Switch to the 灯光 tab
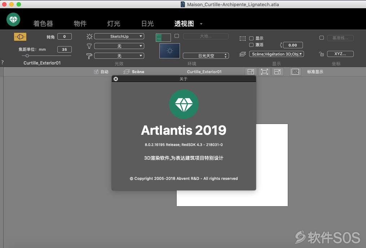The width and height of the screenshot is (366, 248). point(114,23)
